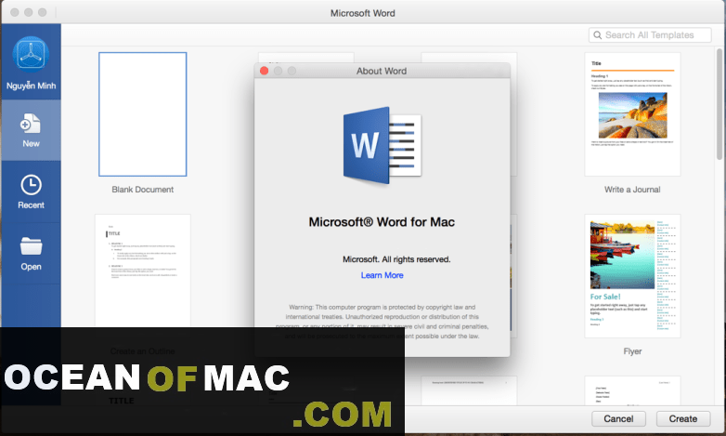Click the Open folder sidebar icon

click(x=31, y=246)
